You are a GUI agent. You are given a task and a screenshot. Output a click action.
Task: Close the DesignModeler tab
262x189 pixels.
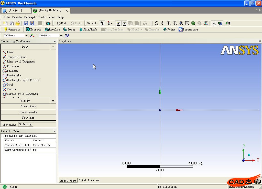click(x=67, y=10)
